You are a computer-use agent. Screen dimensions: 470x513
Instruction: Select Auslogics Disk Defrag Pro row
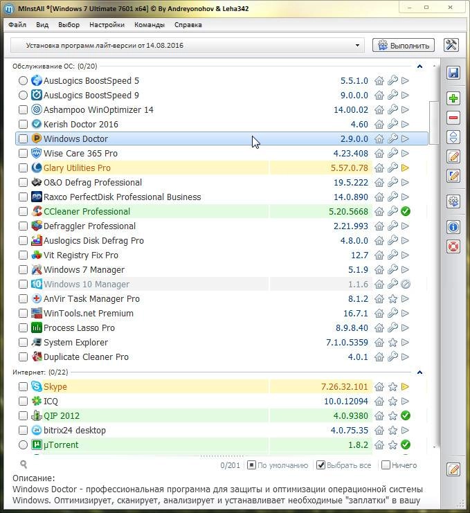(222, 240)
